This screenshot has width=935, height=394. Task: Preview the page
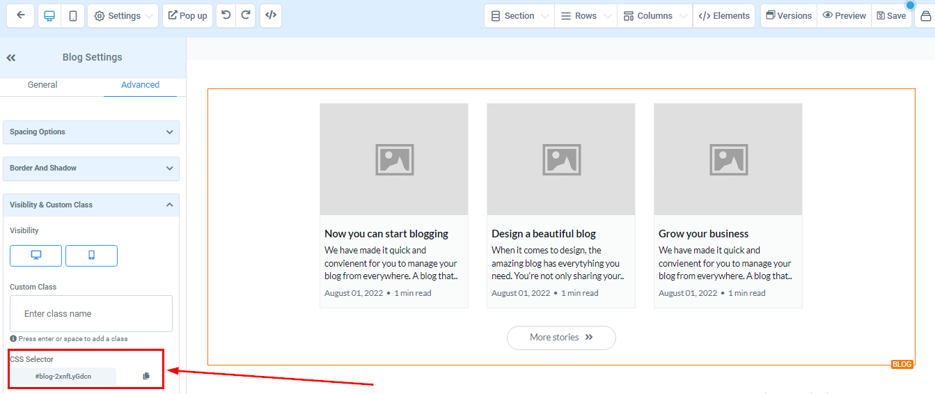(844, 15)
